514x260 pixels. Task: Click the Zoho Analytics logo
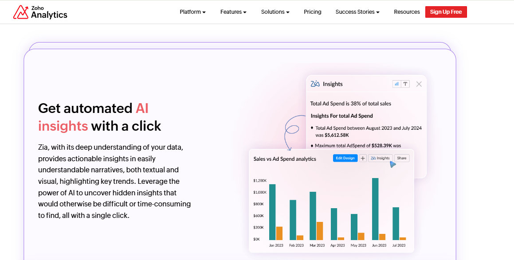40,12
